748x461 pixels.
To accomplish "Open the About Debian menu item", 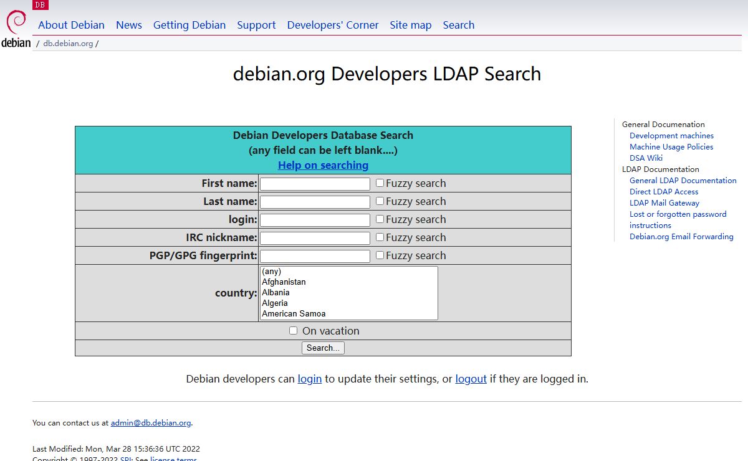I will [71, 25].
